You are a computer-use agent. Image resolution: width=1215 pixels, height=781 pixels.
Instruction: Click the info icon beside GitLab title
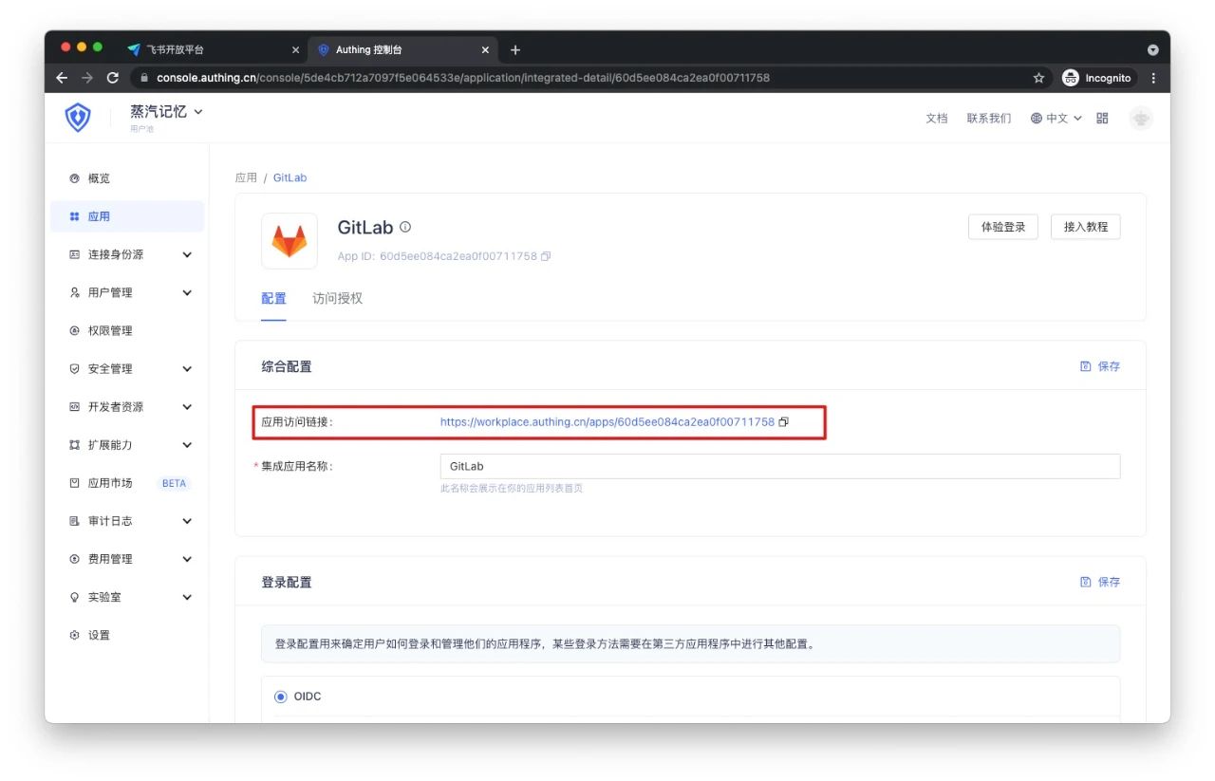click(405, 227)
